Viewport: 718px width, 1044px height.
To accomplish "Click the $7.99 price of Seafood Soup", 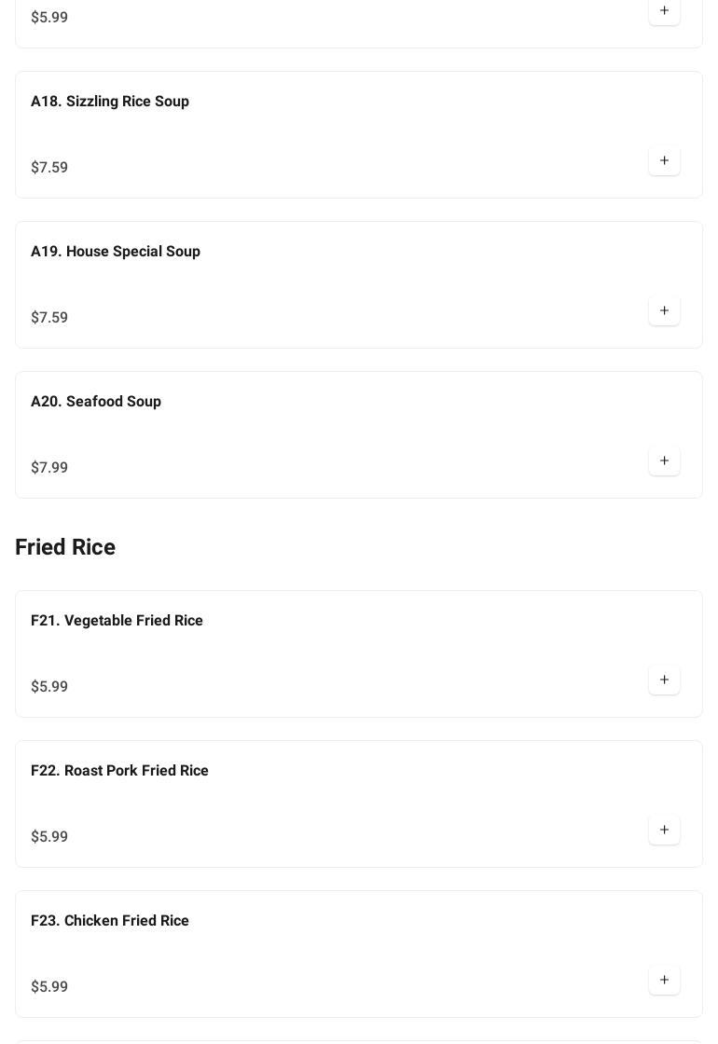I will pyautogui.click(x=49, y=467).
